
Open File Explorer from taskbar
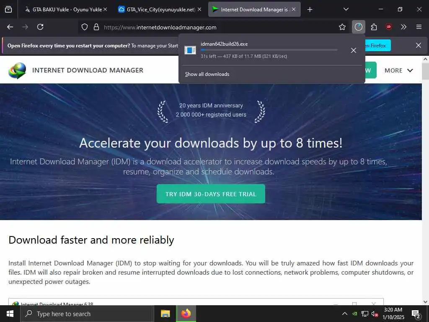165,314
